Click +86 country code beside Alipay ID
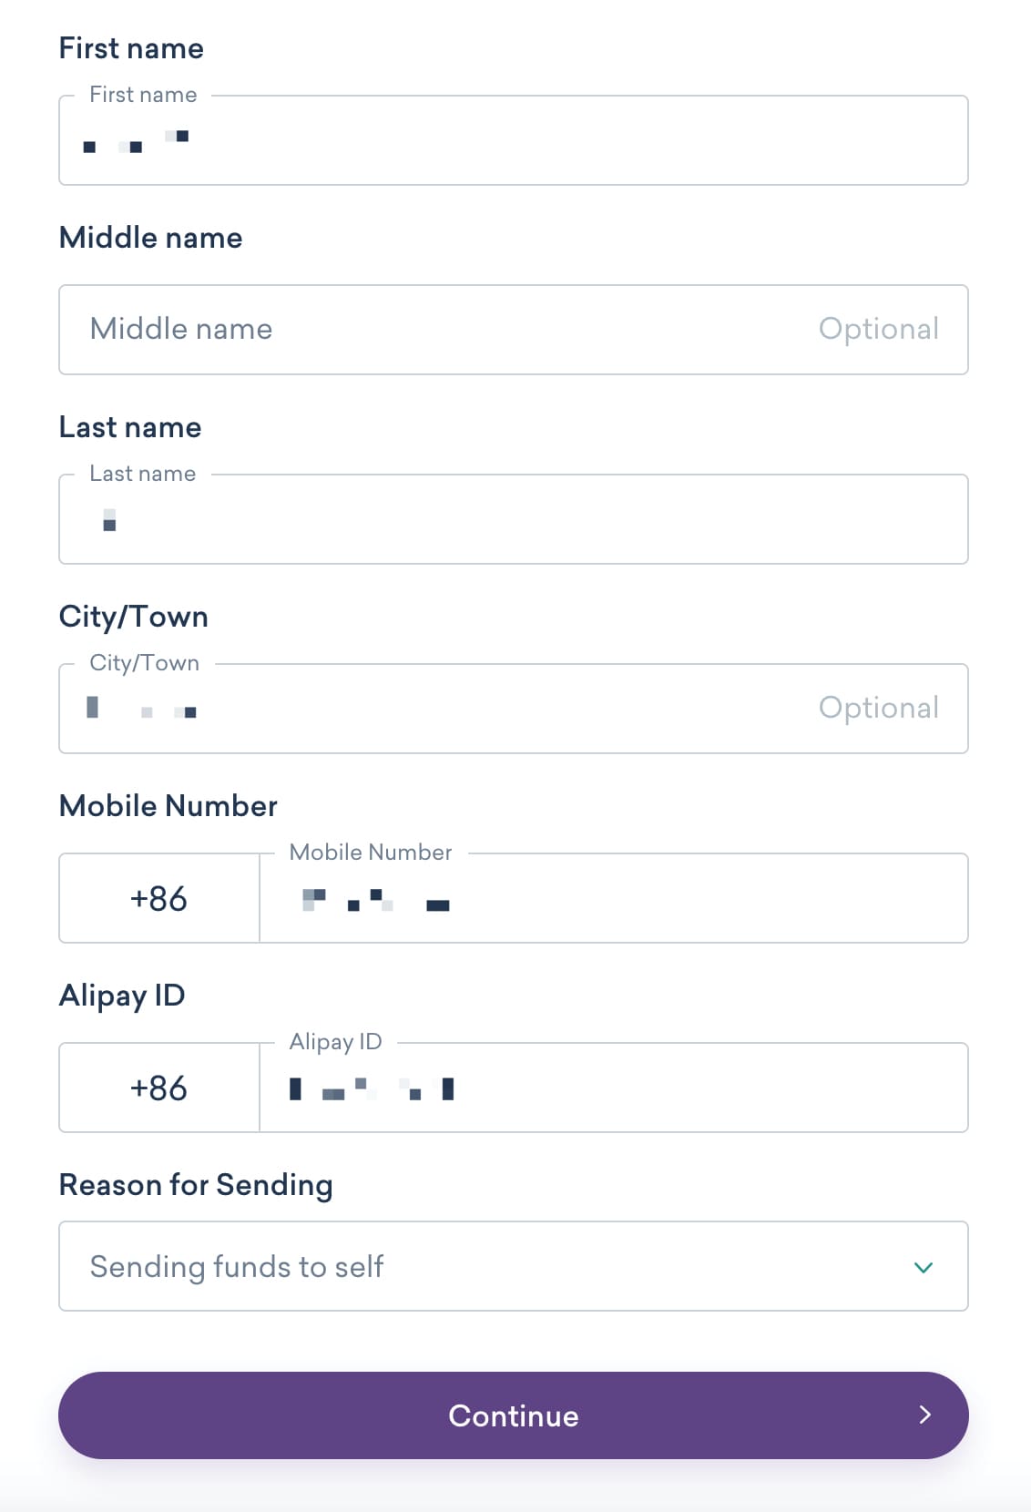The height and width of the screenshot is (1512, 1031). [159, 1088]
